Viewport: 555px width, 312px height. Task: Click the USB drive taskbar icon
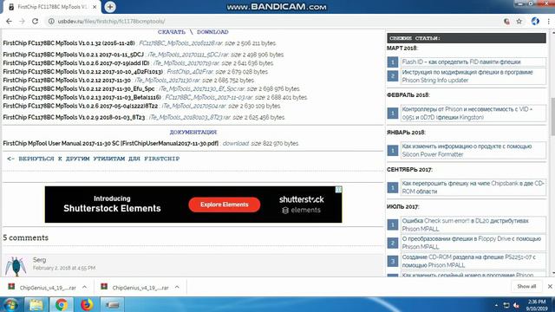click(x=112, y=304)
